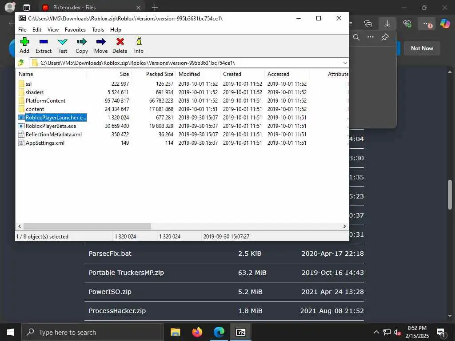Click the horizontal scrollbar thumb in 7-Zip

[87, 226]
